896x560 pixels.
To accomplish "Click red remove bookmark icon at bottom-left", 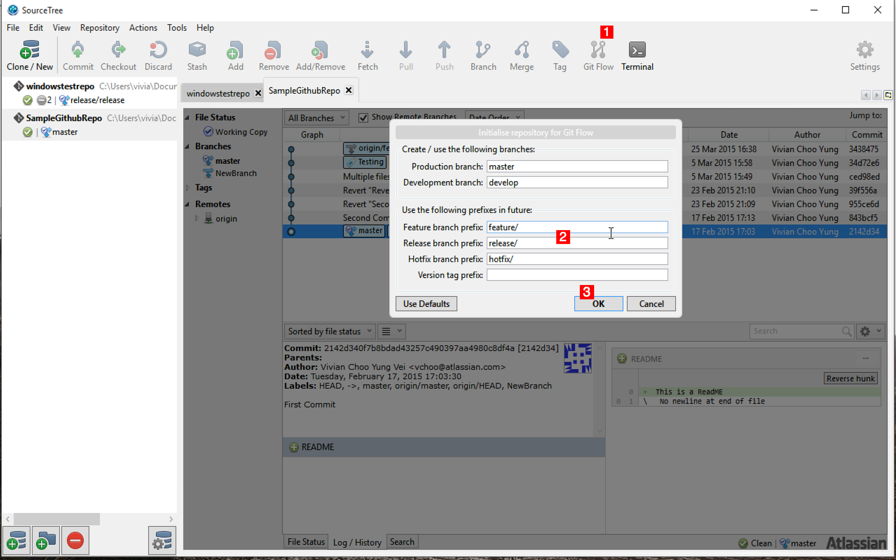I will point(75,540).
